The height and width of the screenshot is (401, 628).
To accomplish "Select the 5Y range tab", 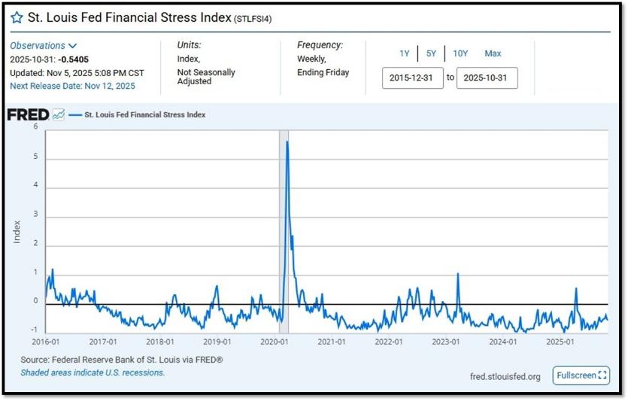I will coord(431,53).
